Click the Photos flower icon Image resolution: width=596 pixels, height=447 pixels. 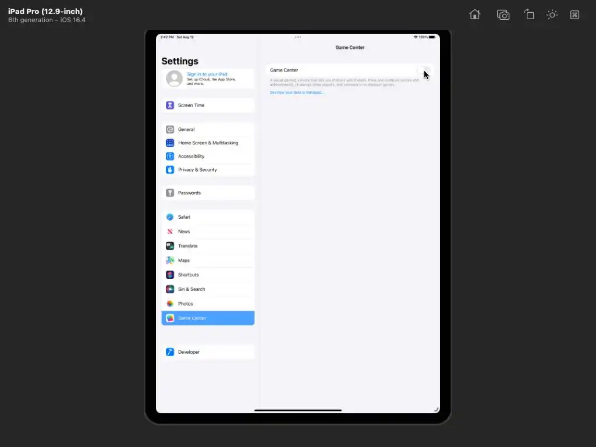point(170,304)
